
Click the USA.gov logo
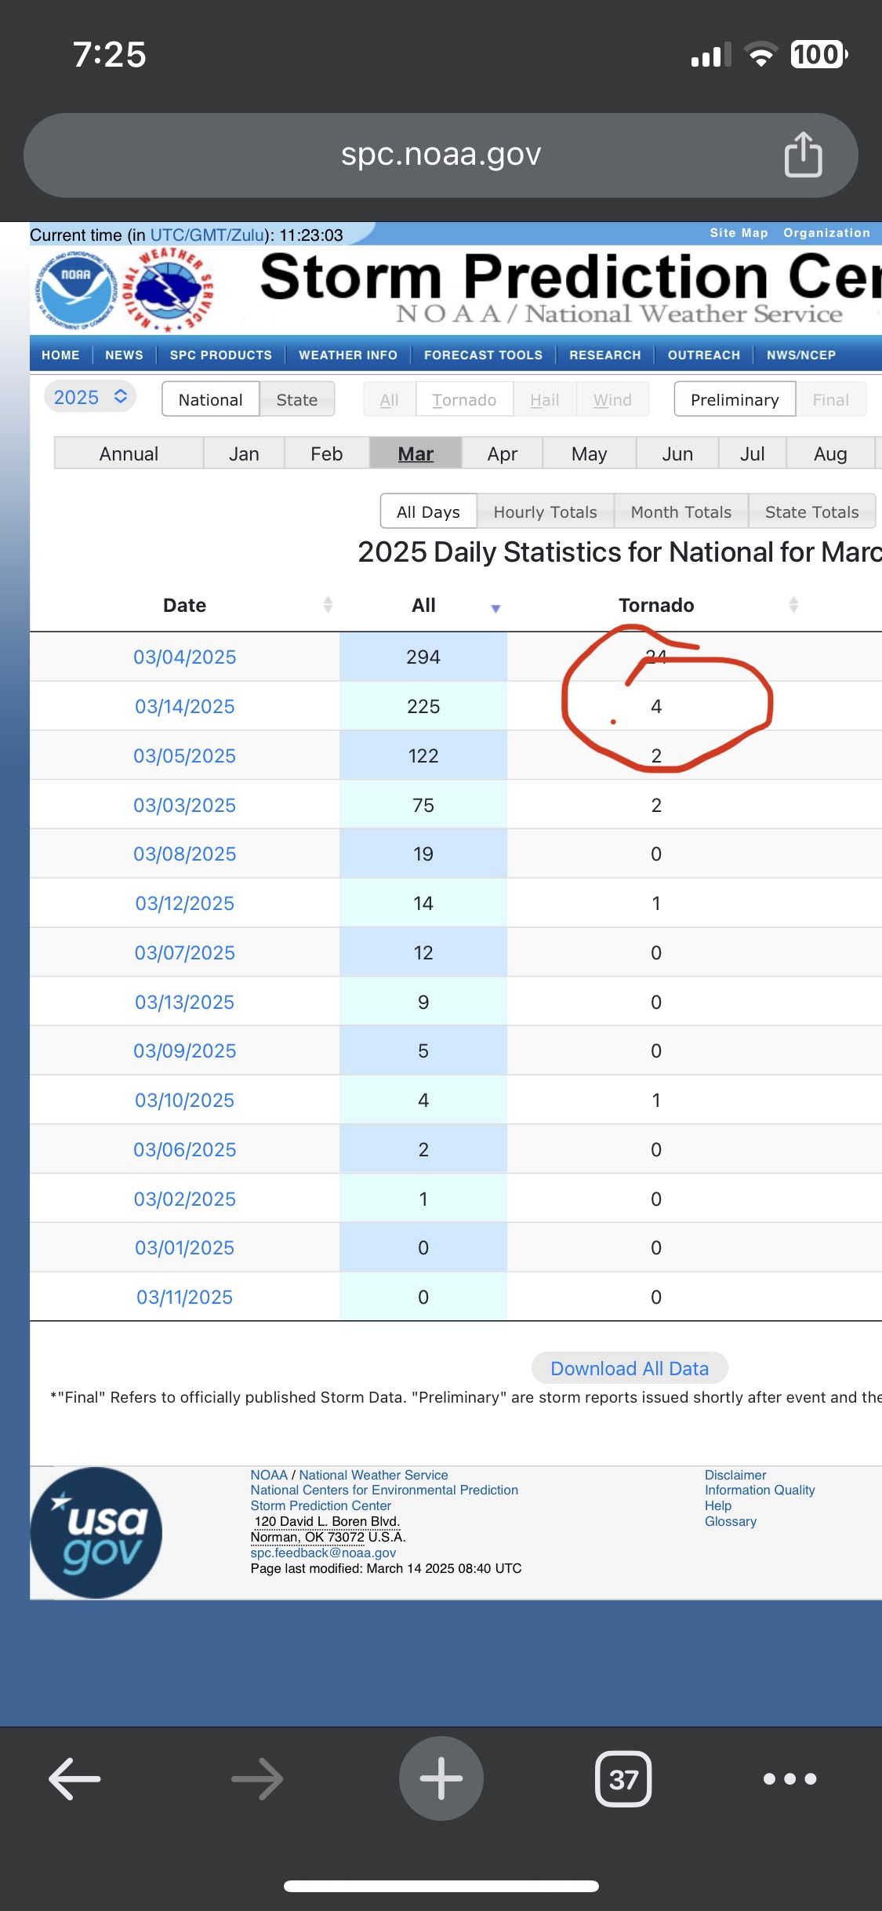[x=96, y=1532]
